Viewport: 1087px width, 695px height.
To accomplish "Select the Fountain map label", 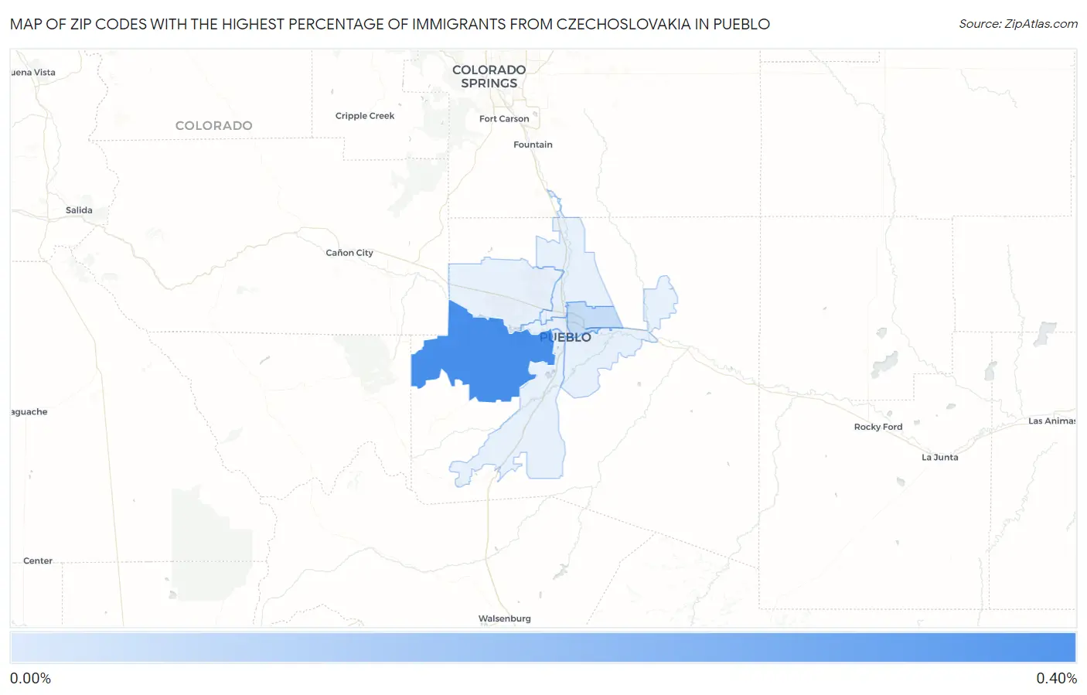I will [x=533, y=145].
